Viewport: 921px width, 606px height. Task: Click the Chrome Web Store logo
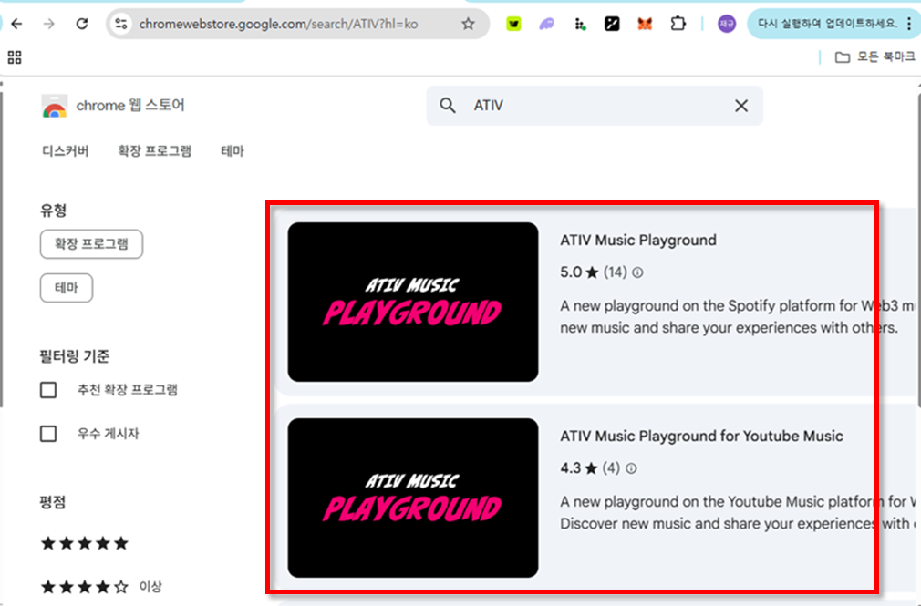[55, 107]
